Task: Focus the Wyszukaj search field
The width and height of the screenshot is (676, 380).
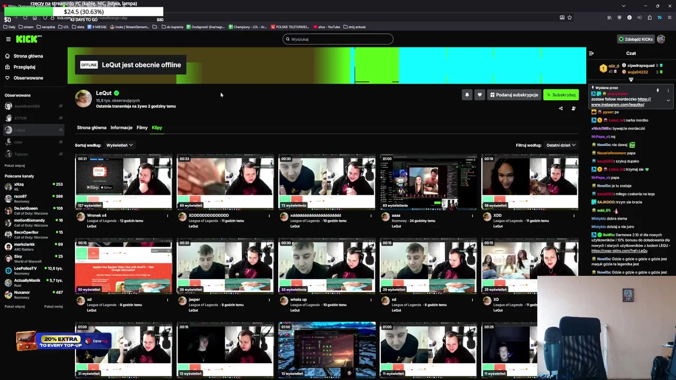Action: point(338,39)
